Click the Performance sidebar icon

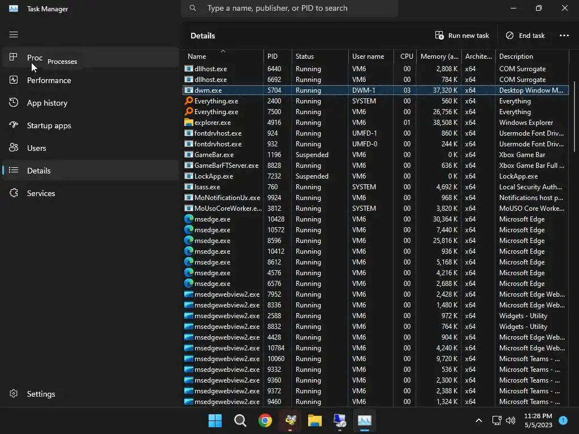click(14, 80)
